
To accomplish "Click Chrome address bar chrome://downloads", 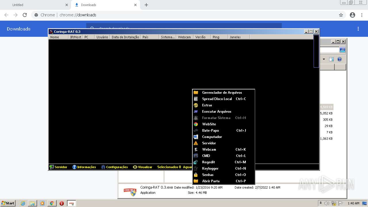I will point(78,15).
